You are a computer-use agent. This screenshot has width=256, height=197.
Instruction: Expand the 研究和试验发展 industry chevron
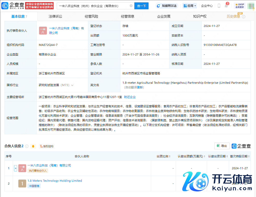pos(72,85)
